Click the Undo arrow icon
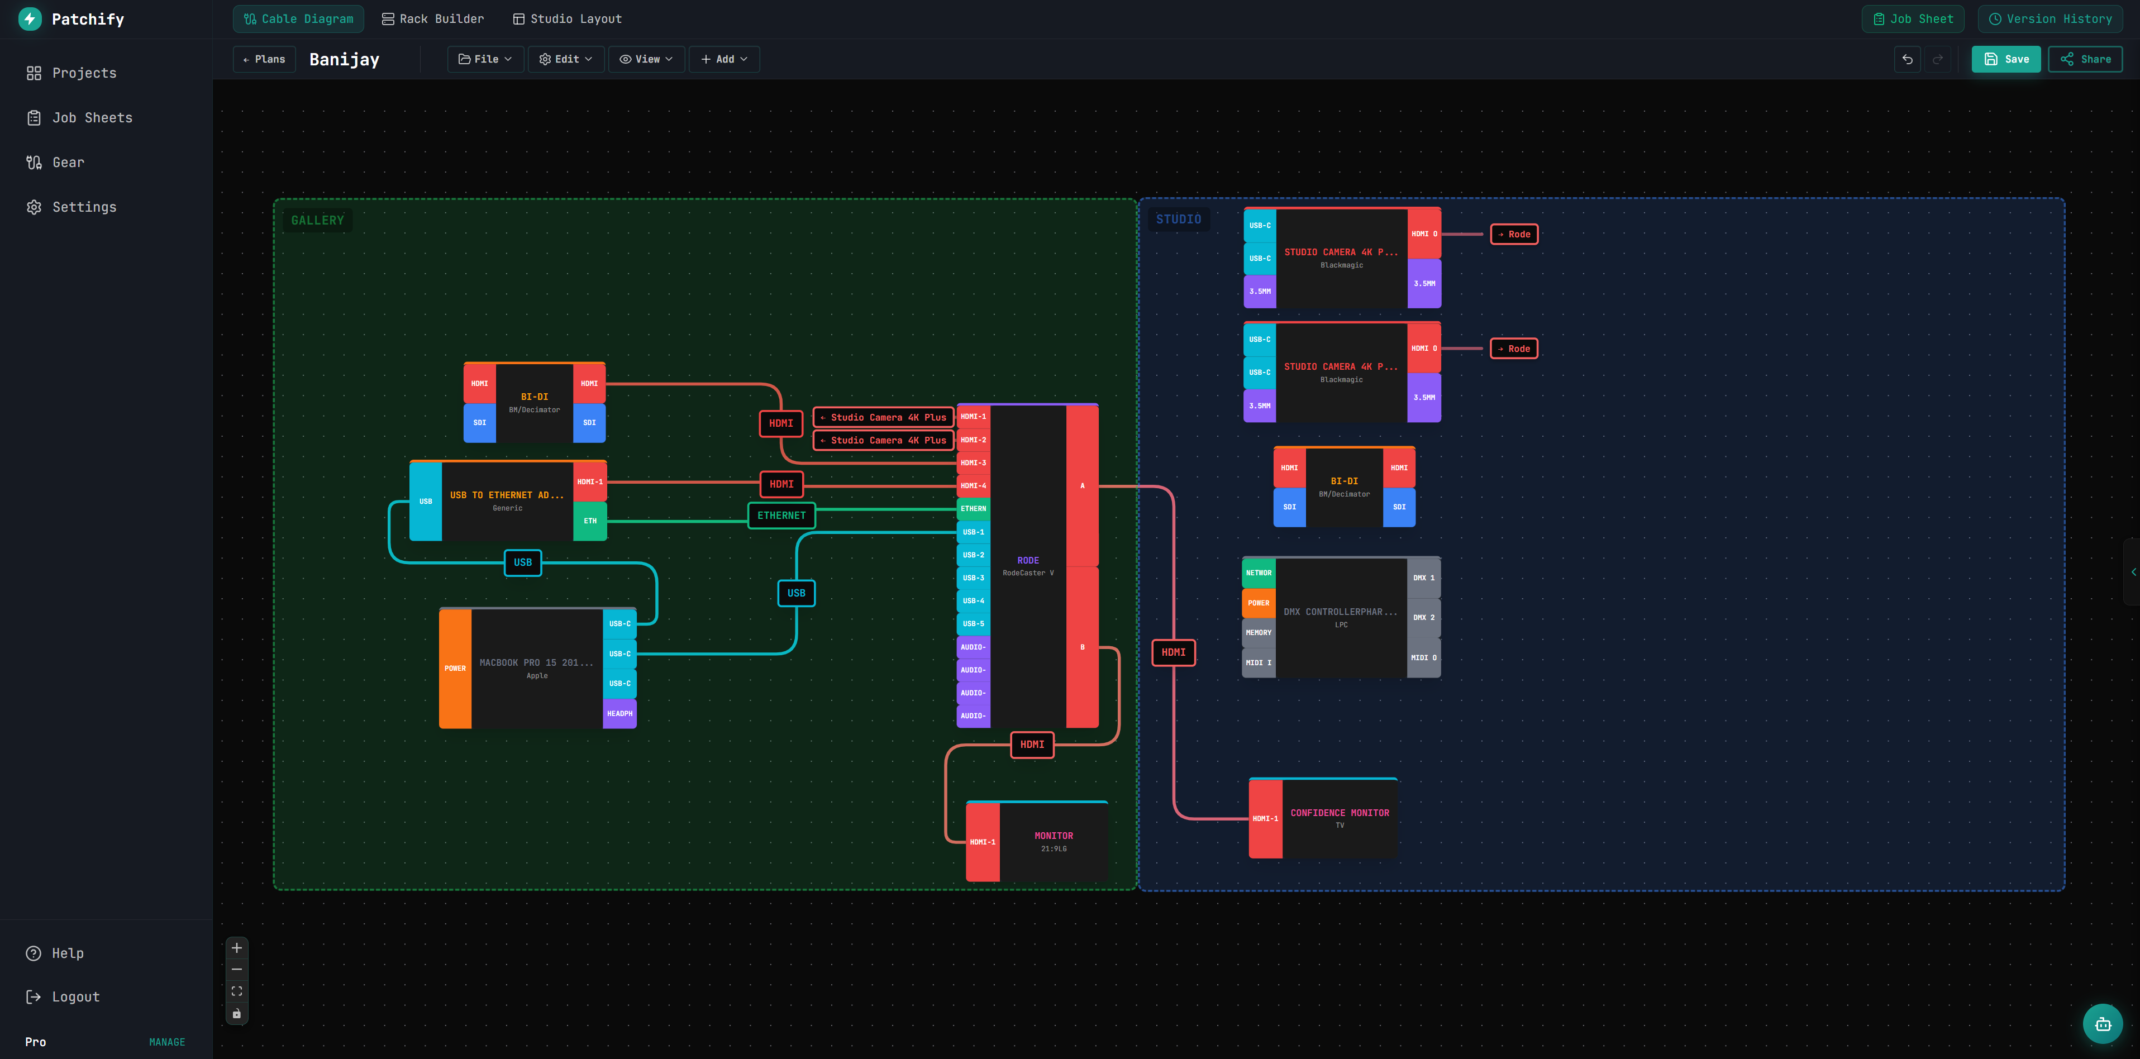Image resolution: width=2140 pixels, height=1059 pixels. tap(1907, 59)
